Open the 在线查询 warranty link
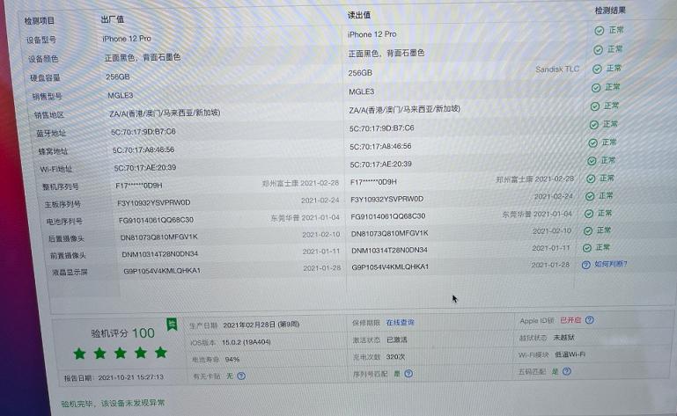The height and width of the screenshot is (416, 677). (x=400, y=323)
